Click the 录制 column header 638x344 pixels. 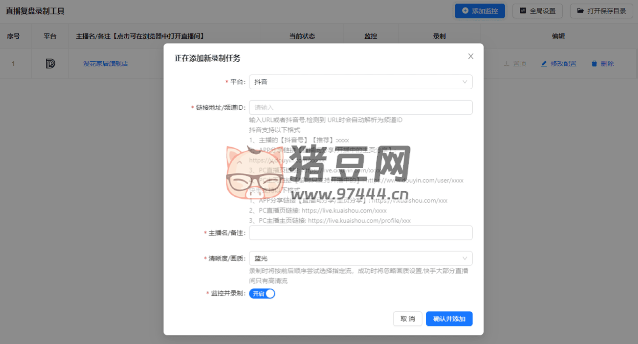439,36
